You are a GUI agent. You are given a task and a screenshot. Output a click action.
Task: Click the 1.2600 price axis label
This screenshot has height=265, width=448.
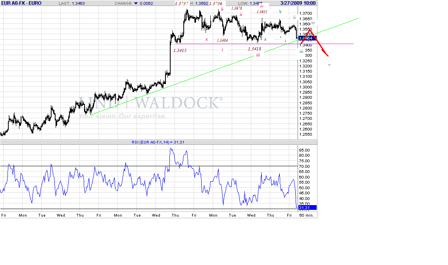pos(306,129)
